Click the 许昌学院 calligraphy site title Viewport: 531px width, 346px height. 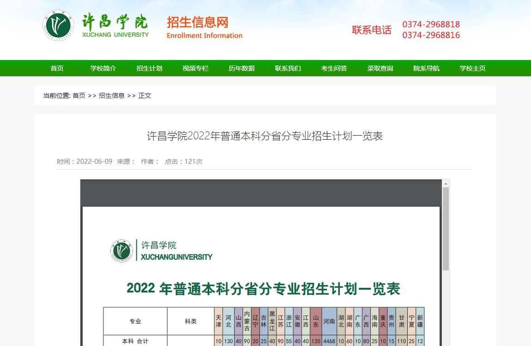tap(115, 22)
